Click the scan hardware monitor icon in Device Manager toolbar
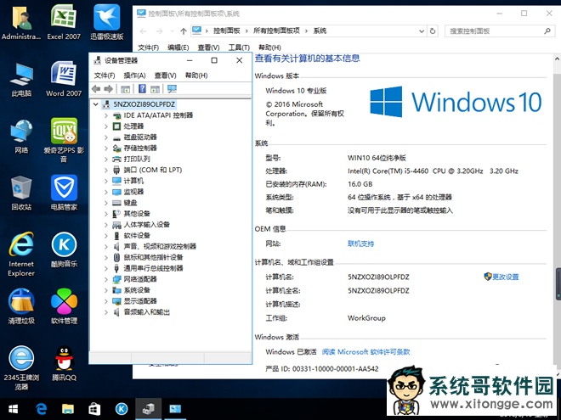Image resolution: width=561 pixels, height=420 pixels. click(172, 88)
